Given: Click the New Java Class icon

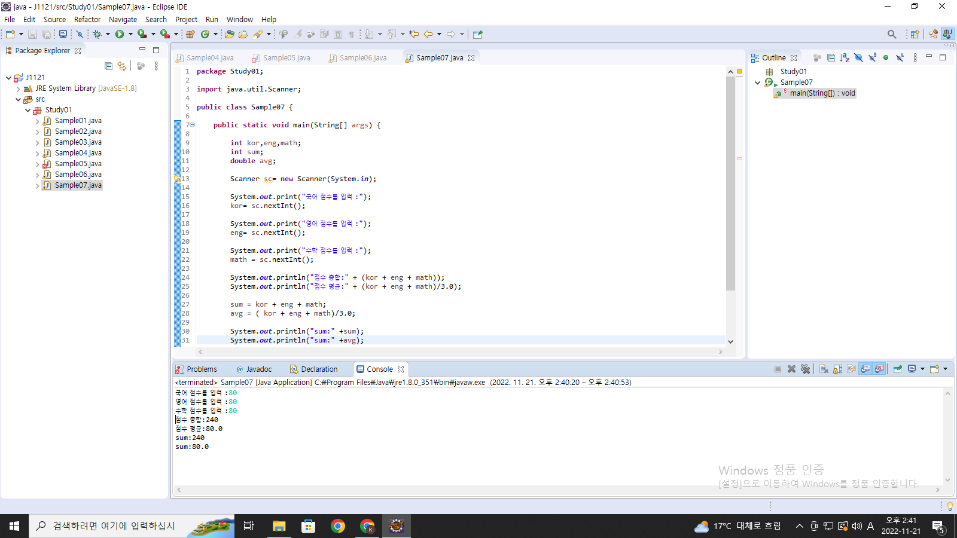Looking at the screenshot, I should (x=205, y=34).
